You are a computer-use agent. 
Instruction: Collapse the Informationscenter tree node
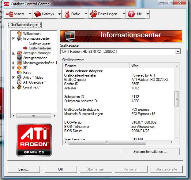pyautogui.click(x=14, y=39)
